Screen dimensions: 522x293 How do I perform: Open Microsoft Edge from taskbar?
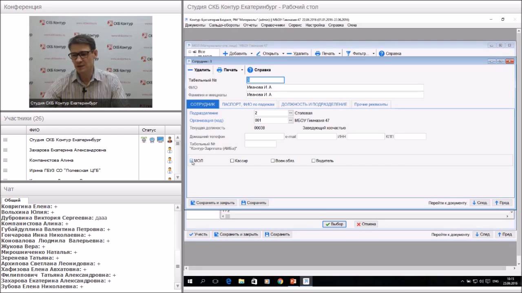(228, 281)
